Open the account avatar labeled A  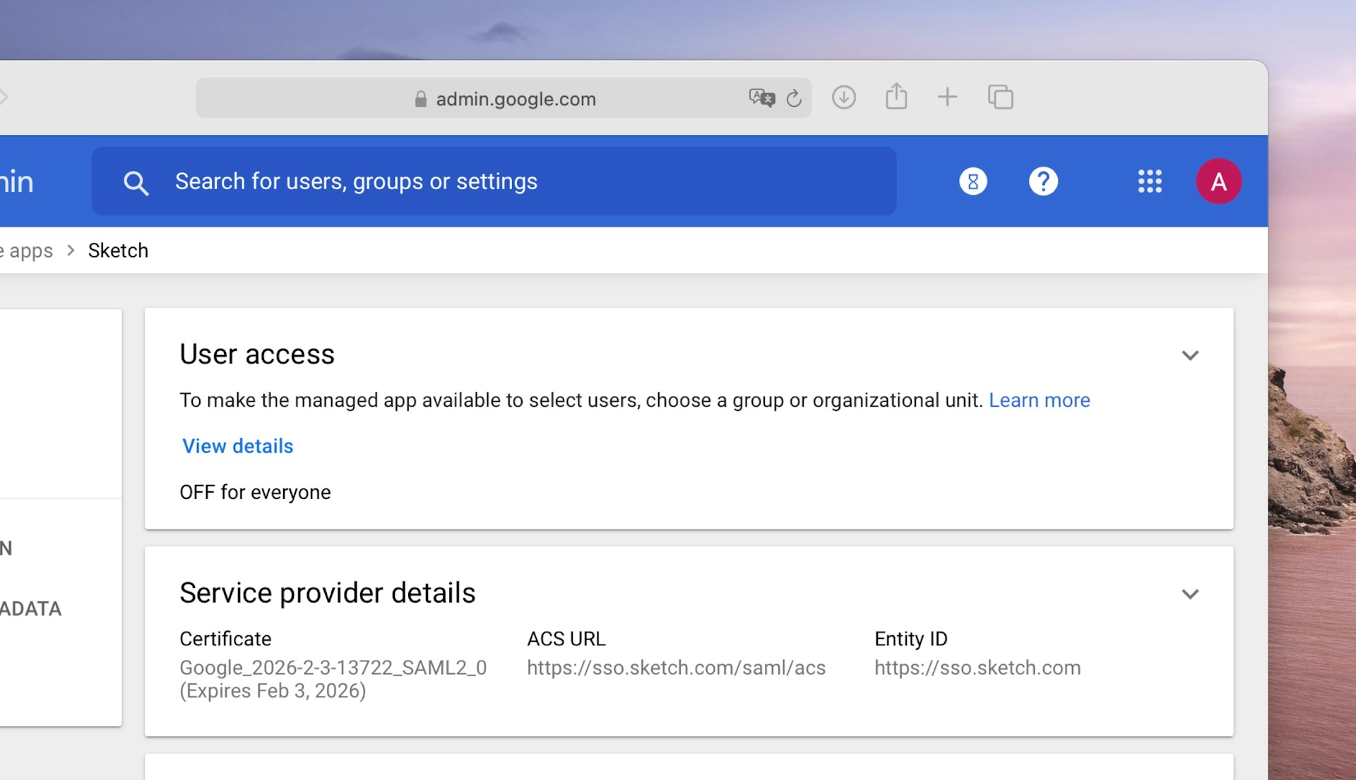tap(1218, 181)
